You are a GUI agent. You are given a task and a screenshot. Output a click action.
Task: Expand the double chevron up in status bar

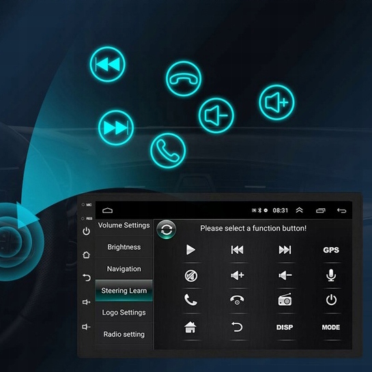pos(300,210)
